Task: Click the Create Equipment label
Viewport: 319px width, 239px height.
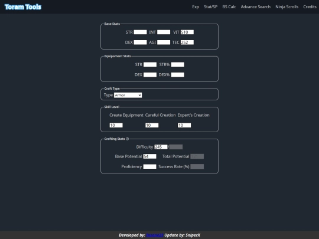Action: point(126,115)
